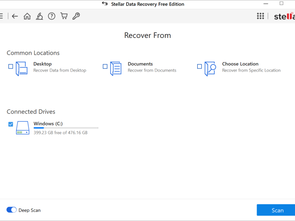Go to the Home screen icon
Screen dimensions: 295x221
(27, 16)
